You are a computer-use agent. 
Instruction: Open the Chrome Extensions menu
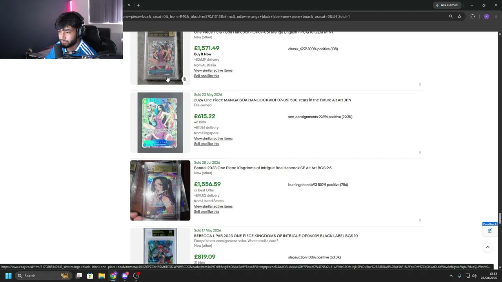point(473,16)
